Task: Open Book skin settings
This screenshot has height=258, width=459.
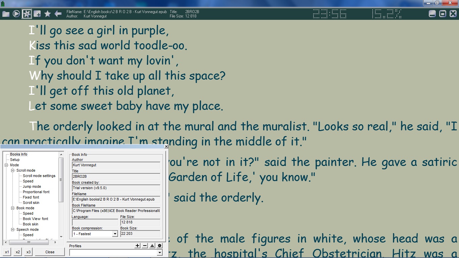Action: pos(31,224)
